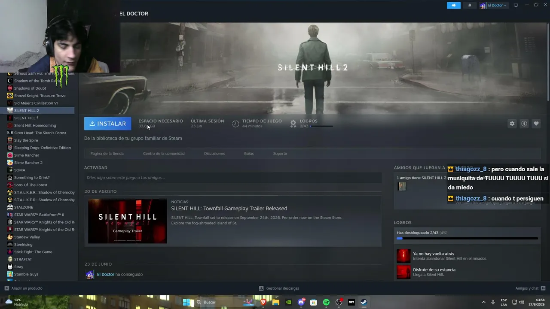The width and height of the screenshot is (550, 309).
Task: Open the Soporte tab
Action: click(280, 154)
